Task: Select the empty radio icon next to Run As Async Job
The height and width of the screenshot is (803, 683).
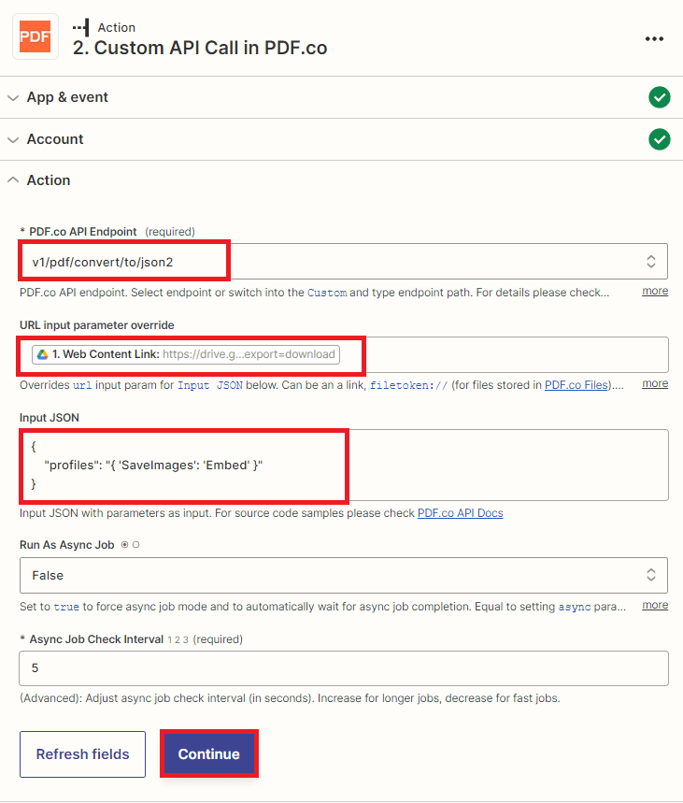Action: click(x=135, y=545)
